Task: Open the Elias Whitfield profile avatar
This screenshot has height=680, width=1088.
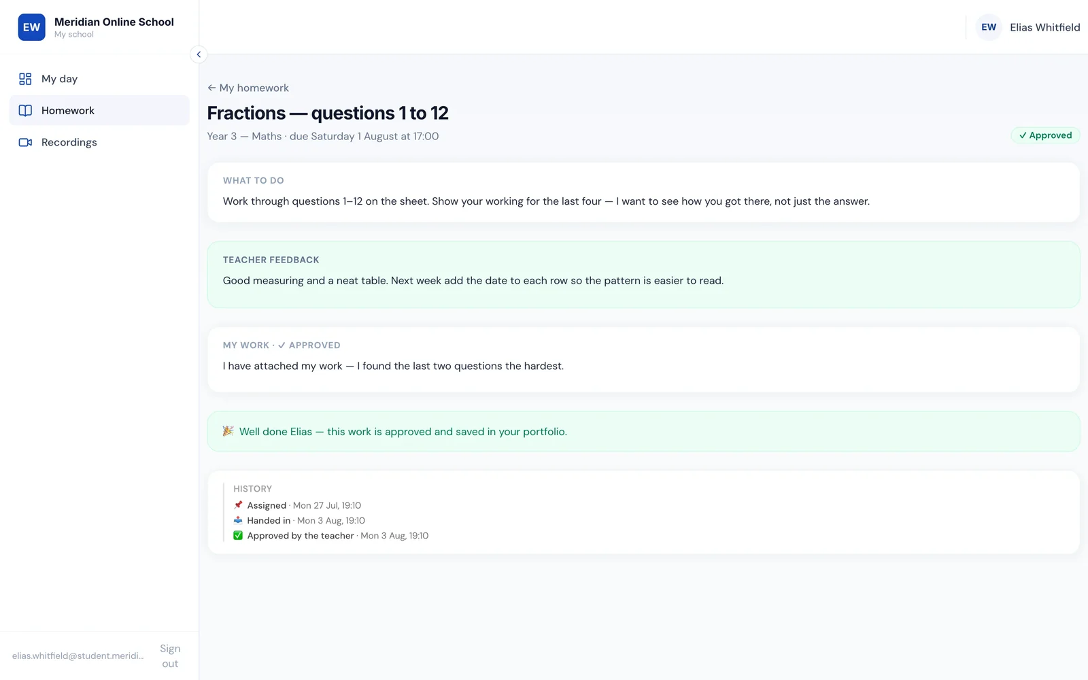Action: (x=989, y=27)
